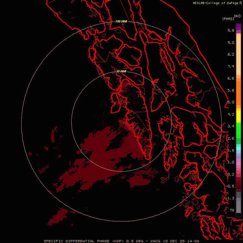Click the 1.8 value on the color scale
243x243 pixels.
pyautogui.click(x=231, y=150)
